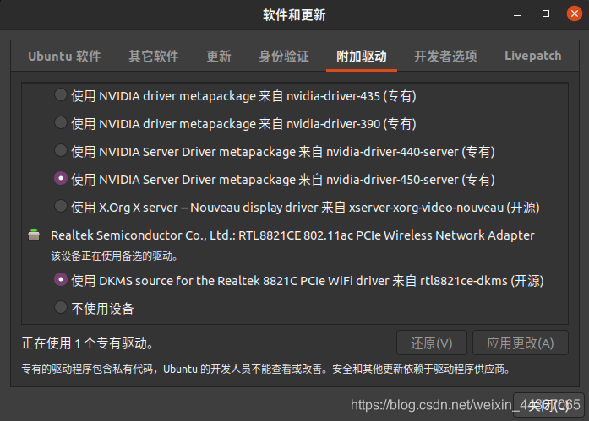Select the 附加驱动 tab
Screen dimensions: 589x421
pos(362,57)
